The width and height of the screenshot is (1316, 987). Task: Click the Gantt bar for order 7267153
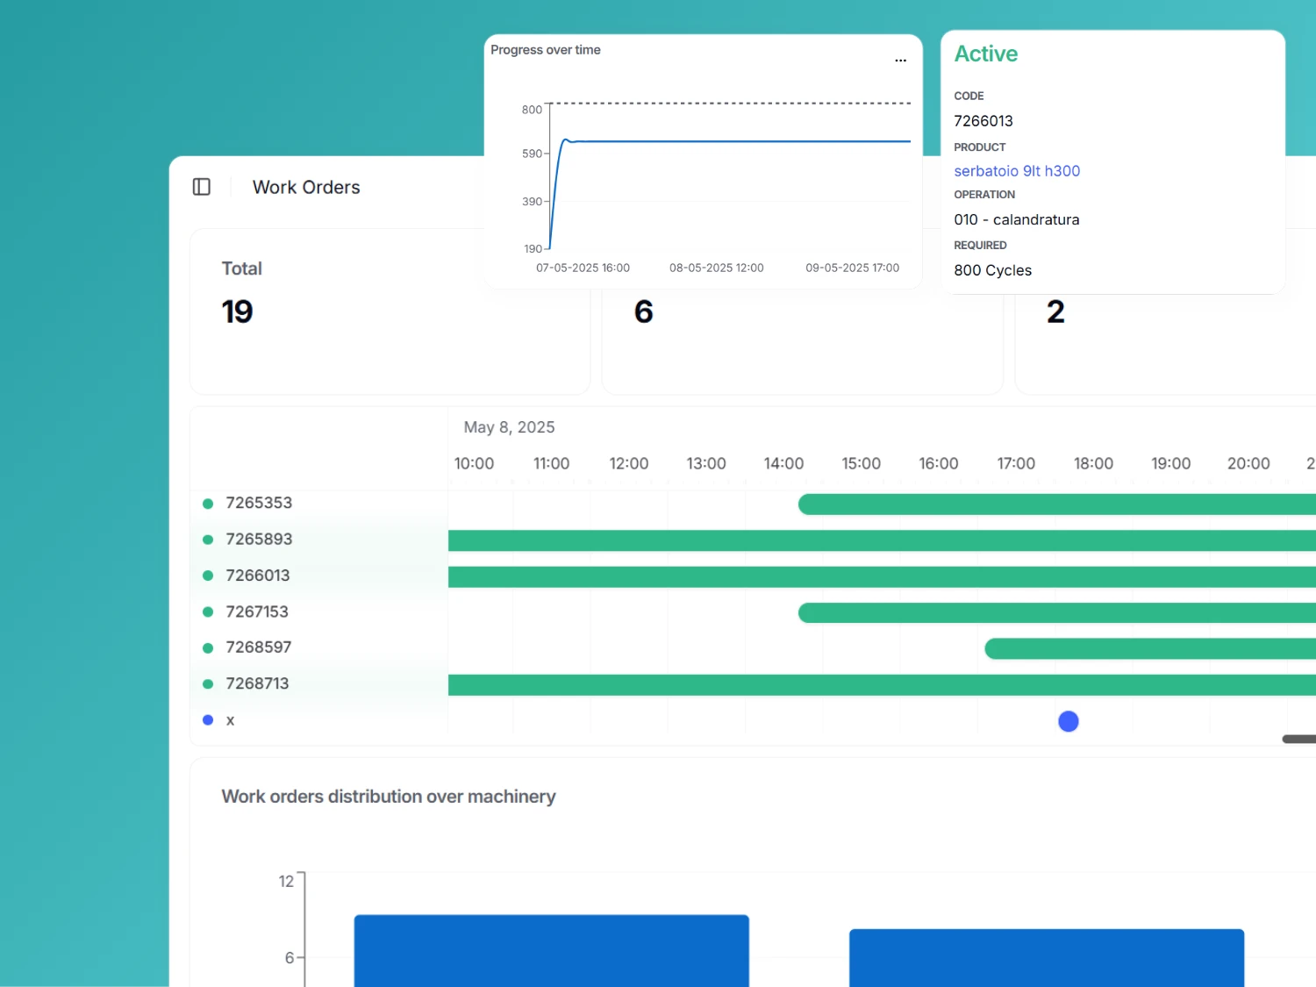point(1057,613)
